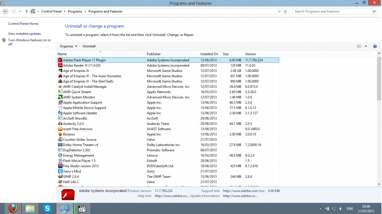Click the list scrollbar down arrow

coord(379,184)
